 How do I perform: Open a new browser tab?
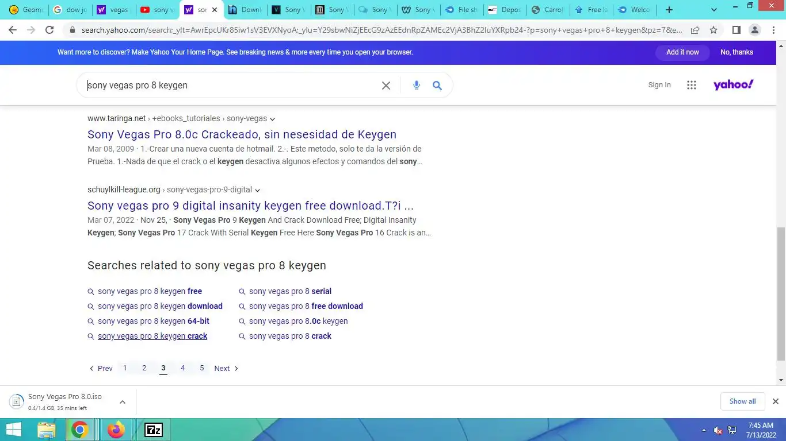click(x=669, y=10)
